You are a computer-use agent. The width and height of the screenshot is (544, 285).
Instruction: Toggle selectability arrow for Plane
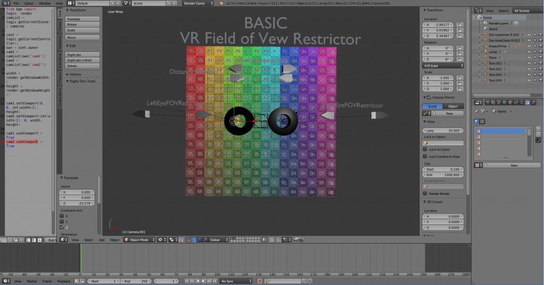click(x=535, y=57)
